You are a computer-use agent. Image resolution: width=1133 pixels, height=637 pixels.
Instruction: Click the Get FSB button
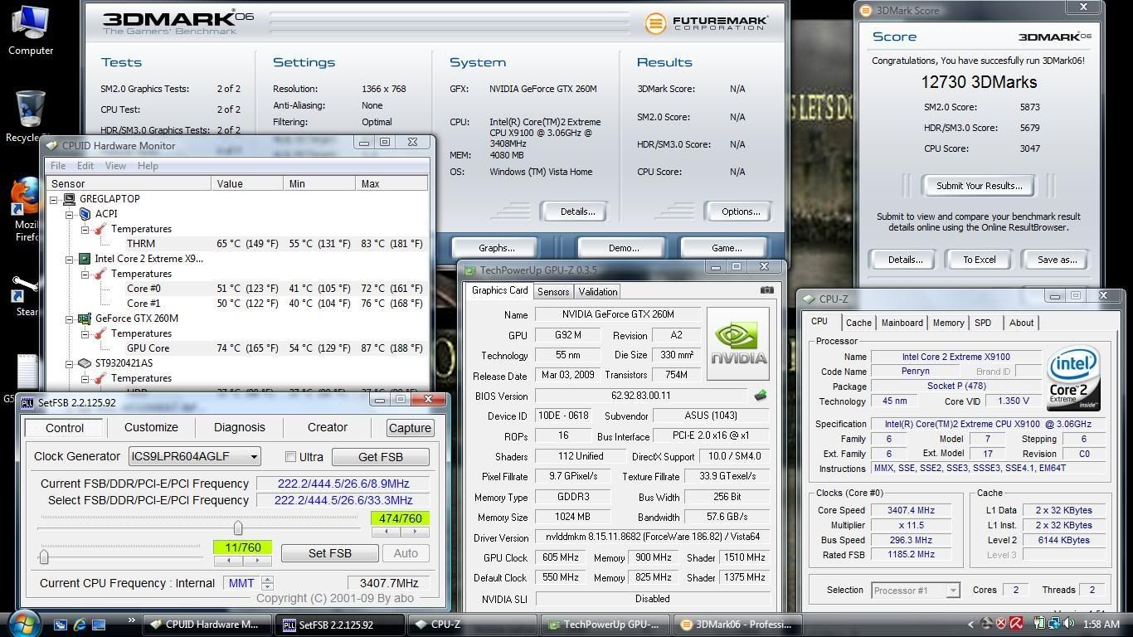pos(381,457)
